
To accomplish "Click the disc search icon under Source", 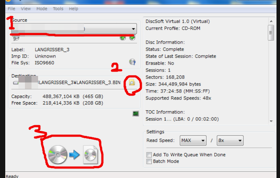I will click(16, 38).
